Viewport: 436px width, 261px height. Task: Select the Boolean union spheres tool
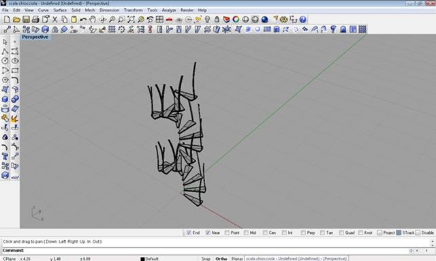pos(15,99)
